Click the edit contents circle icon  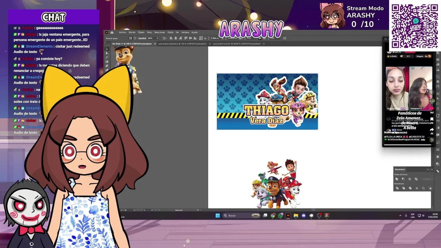coord(135,38)
